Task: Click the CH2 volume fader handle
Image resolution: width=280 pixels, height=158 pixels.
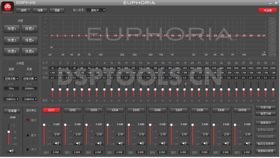Action: (65, 125)
